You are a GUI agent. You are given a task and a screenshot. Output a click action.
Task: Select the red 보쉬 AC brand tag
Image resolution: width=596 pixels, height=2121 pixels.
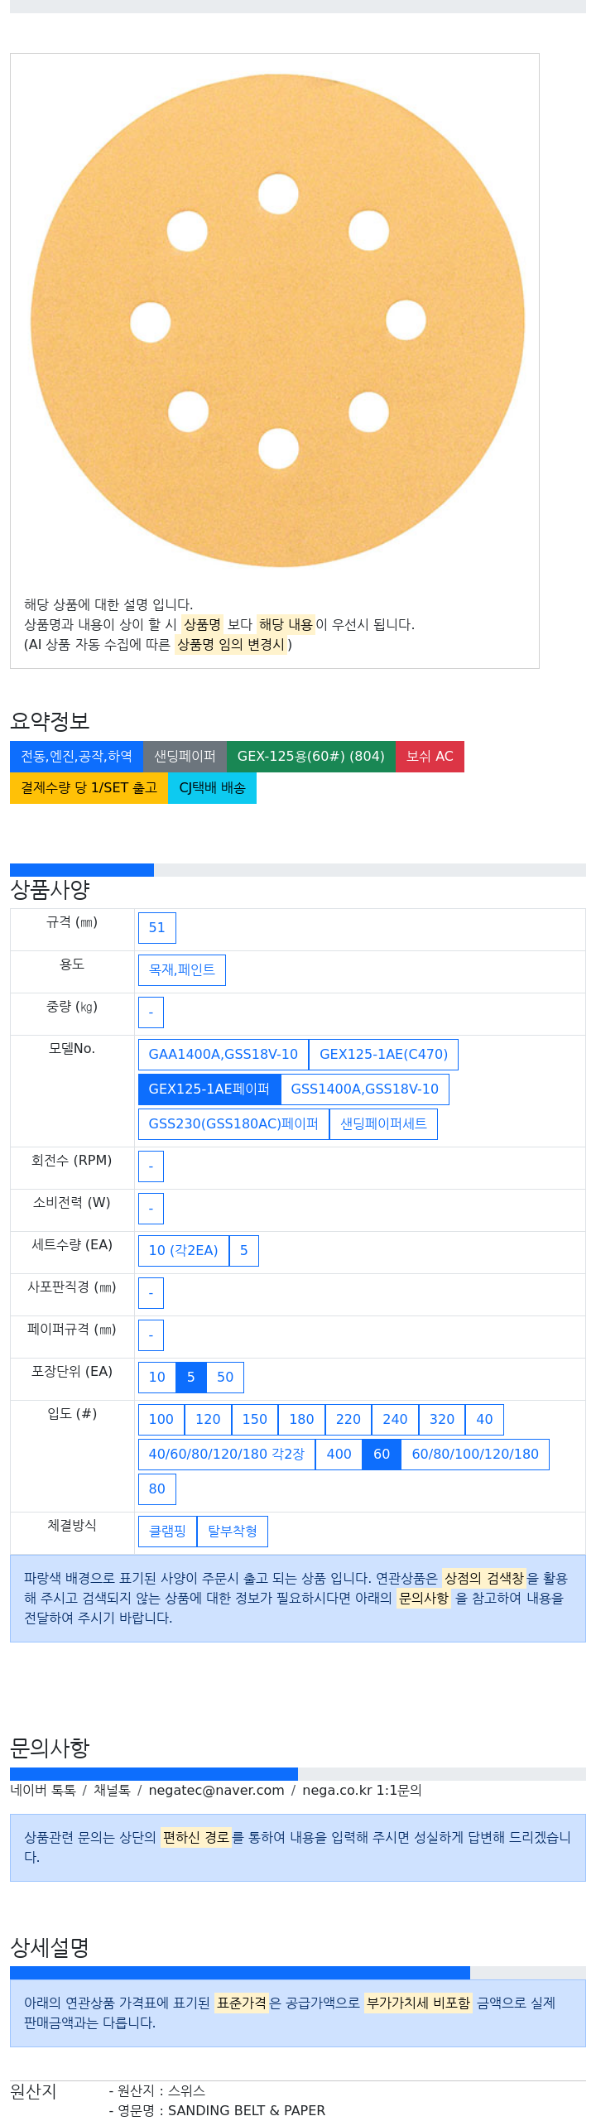click(430, 756)
